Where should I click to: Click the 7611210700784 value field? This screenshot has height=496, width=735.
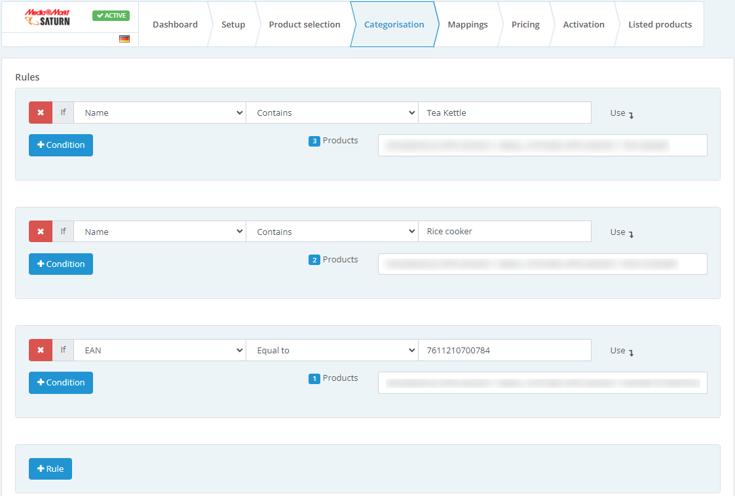point(504,350)
